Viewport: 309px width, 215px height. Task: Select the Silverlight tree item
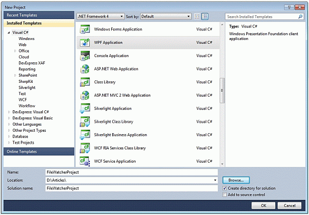[27, 88]
